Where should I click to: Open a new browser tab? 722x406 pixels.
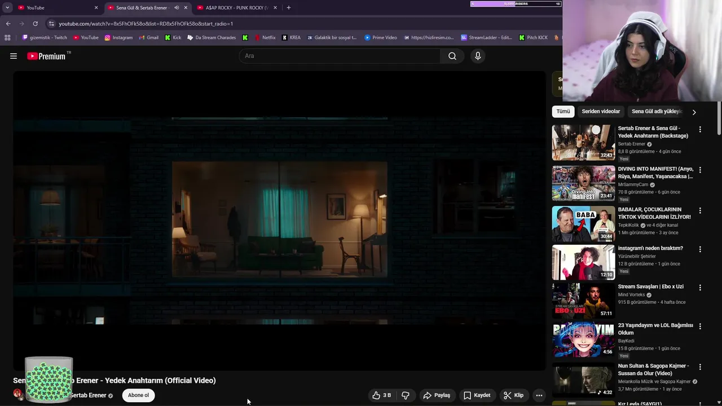point(288,7)
